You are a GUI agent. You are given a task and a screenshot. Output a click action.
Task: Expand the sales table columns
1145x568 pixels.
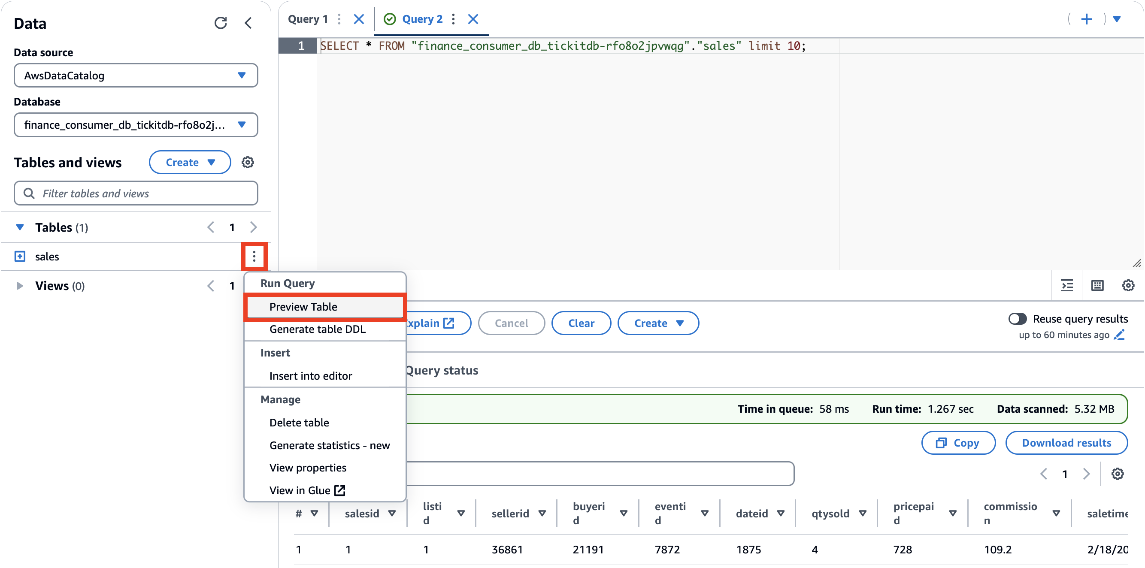[20, 257]
